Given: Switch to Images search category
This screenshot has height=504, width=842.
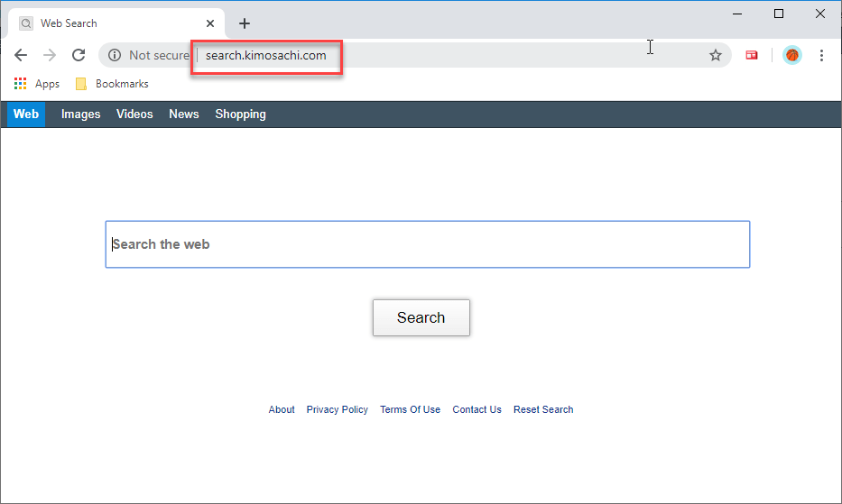Looking at the screenshot, I should [80, 115].
